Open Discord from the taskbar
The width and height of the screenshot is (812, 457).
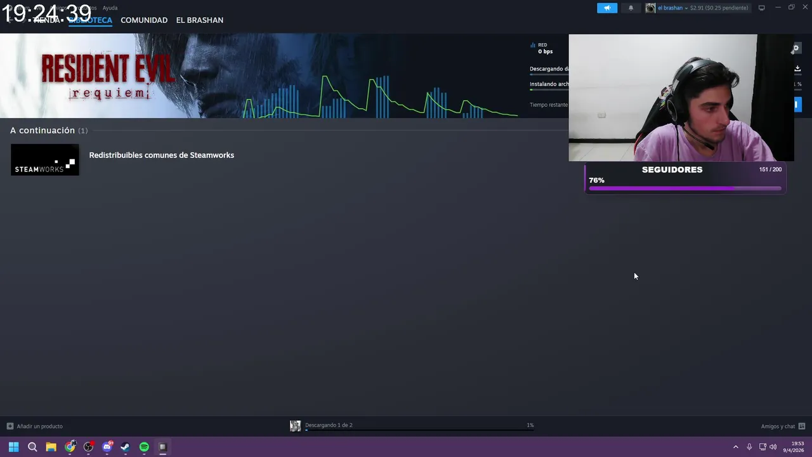(107, 447)
